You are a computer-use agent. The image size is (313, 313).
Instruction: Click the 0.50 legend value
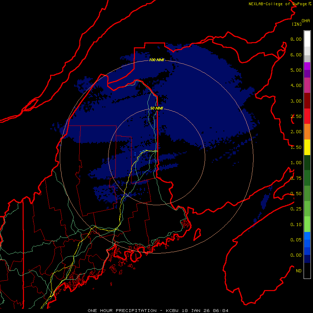[x=296, y=194]
